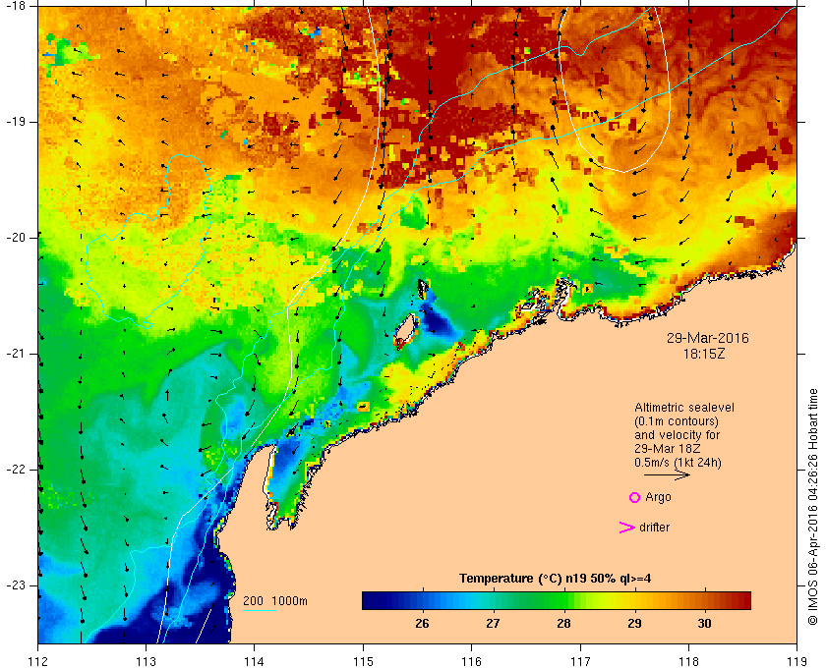The image size is (826, 668).
Task: Click the date label 29-Mar-2016
Action: (707, 338)
